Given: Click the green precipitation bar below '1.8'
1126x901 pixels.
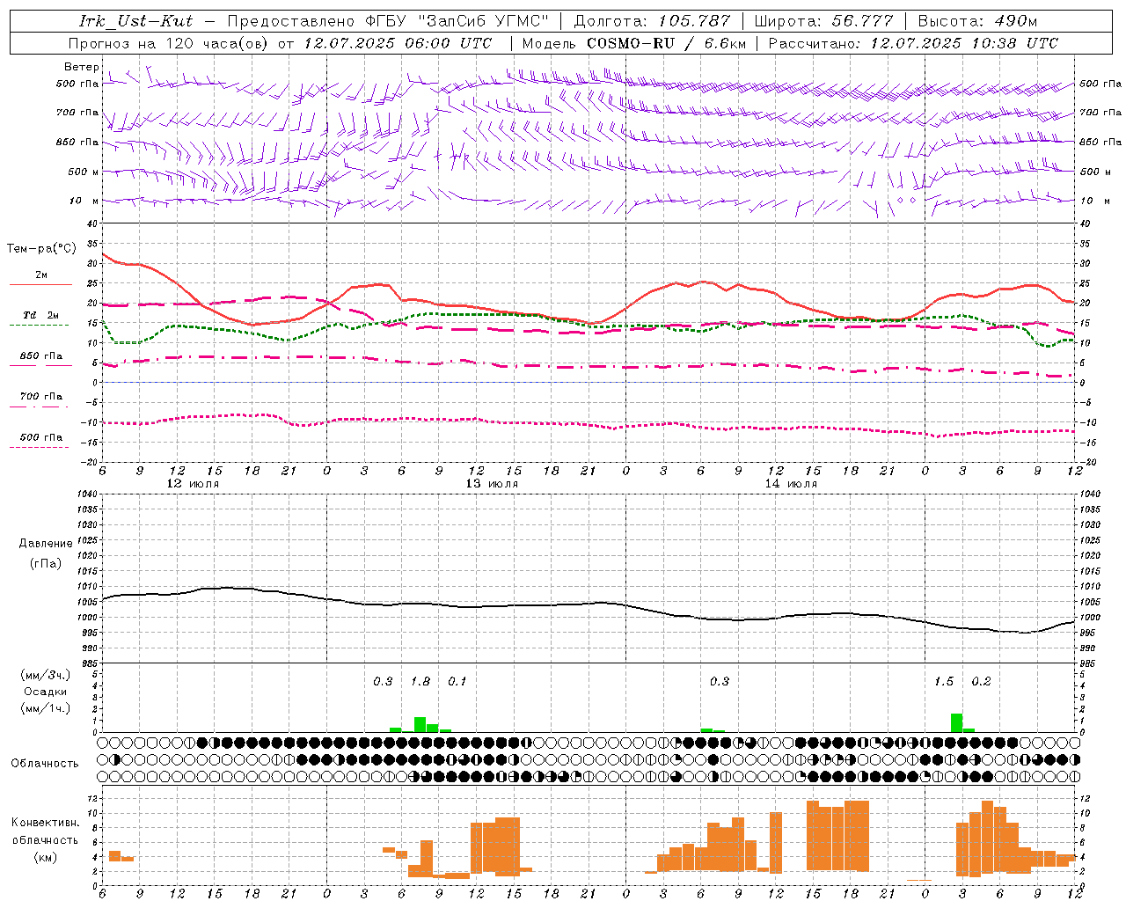Looking at the screenshot, I should click(x=420, y=725).
